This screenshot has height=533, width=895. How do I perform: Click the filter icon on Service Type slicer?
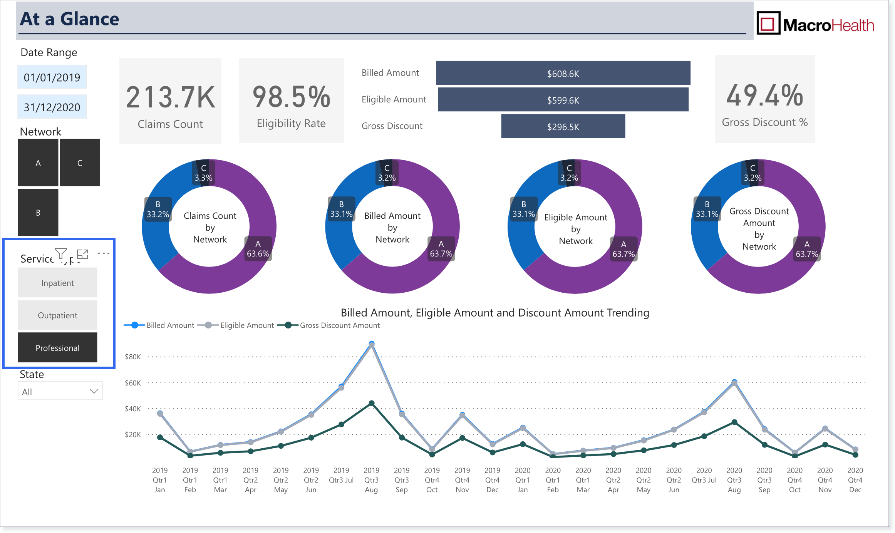click(x=61, y=253)
